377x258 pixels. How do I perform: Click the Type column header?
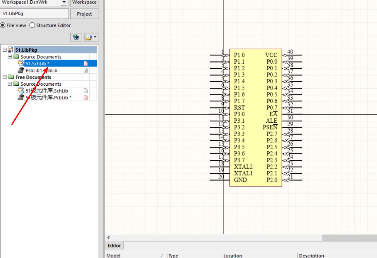click(x=194, y=255)
